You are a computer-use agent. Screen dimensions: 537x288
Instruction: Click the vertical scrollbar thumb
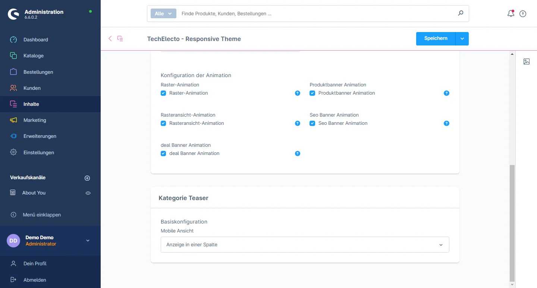[x=512, y=223]
